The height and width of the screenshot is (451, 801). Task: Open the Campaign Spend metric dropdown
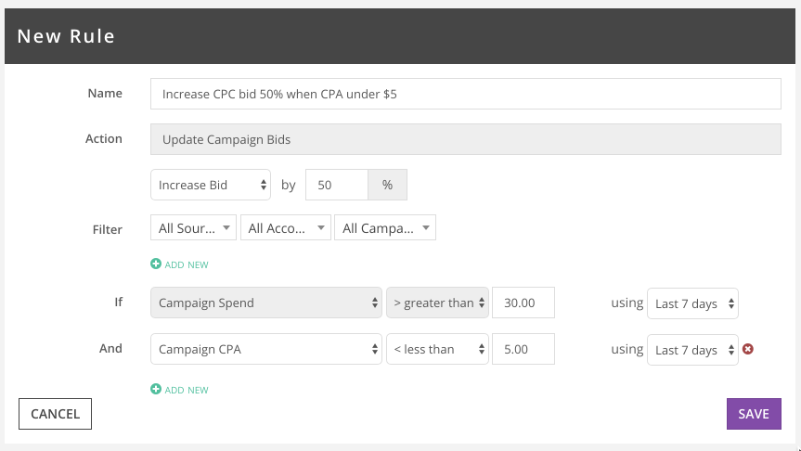(266, 303)
